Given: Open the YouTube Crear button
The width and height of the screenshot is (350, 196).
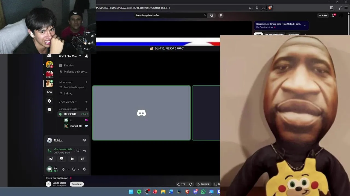Looking at the screenshot, I should (x=323, y=16).
